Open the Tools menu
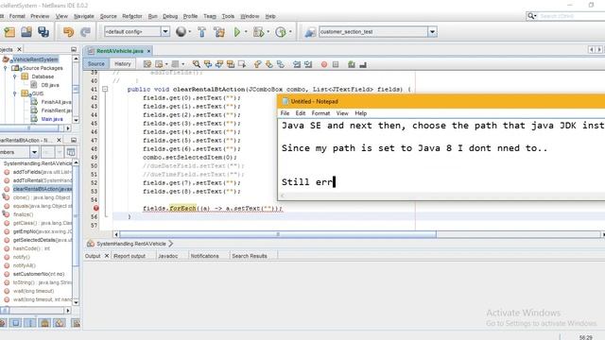605x340 pixels. tap(228, 16)
